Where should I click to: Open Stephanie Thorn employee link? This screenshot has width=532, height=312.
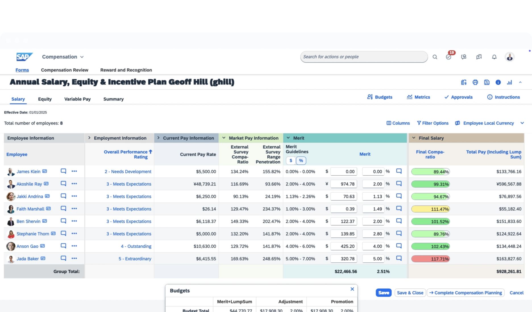(x=33, y=234)
